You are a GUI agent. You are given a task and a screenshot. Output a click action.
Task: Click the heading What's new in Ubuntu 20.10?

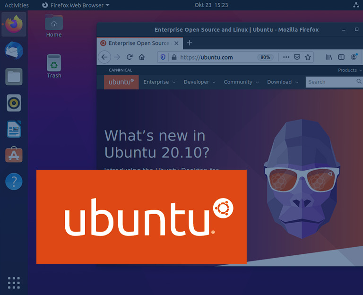click(x=157, y=144)
